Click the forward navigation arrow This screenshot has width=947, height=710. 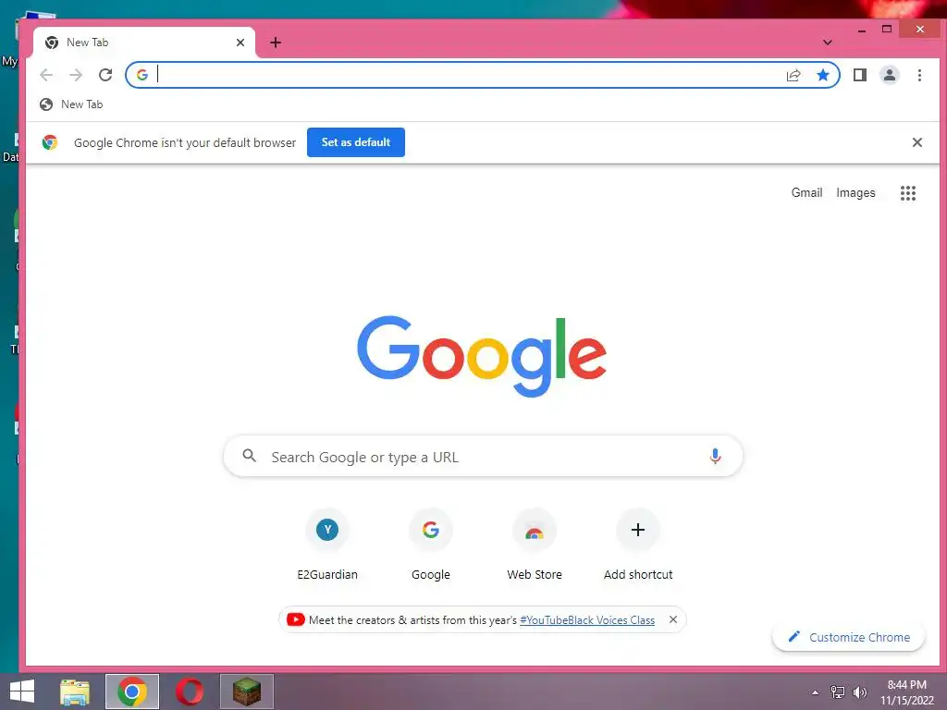coord(76,75)
